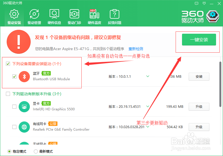The height and width of the screenshot is (156, 223).
Task: Click the vertical scrollbar of driver list
Action: [x=220, y=84]
